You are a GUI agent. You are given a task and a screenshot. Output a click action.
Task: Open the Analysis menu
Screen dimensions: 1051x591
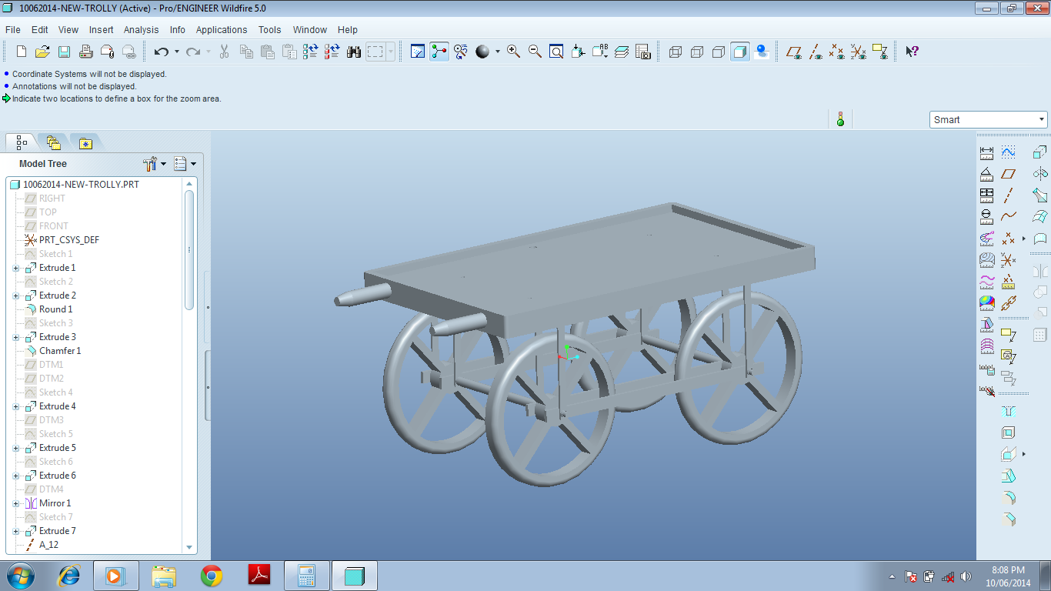pos(142,29)
